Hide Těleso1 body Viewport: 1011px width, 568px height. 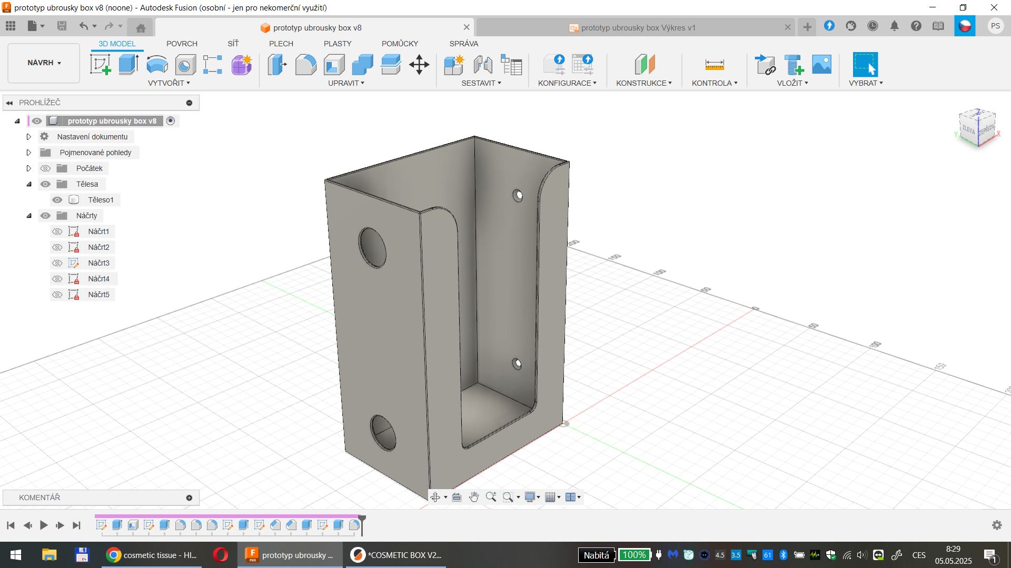pyautogui.click(x=57, y=200)
